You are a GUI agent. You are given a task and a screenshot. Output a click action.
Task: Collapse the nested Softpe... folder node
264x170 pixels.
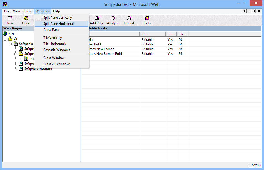(x=16, y=54)
